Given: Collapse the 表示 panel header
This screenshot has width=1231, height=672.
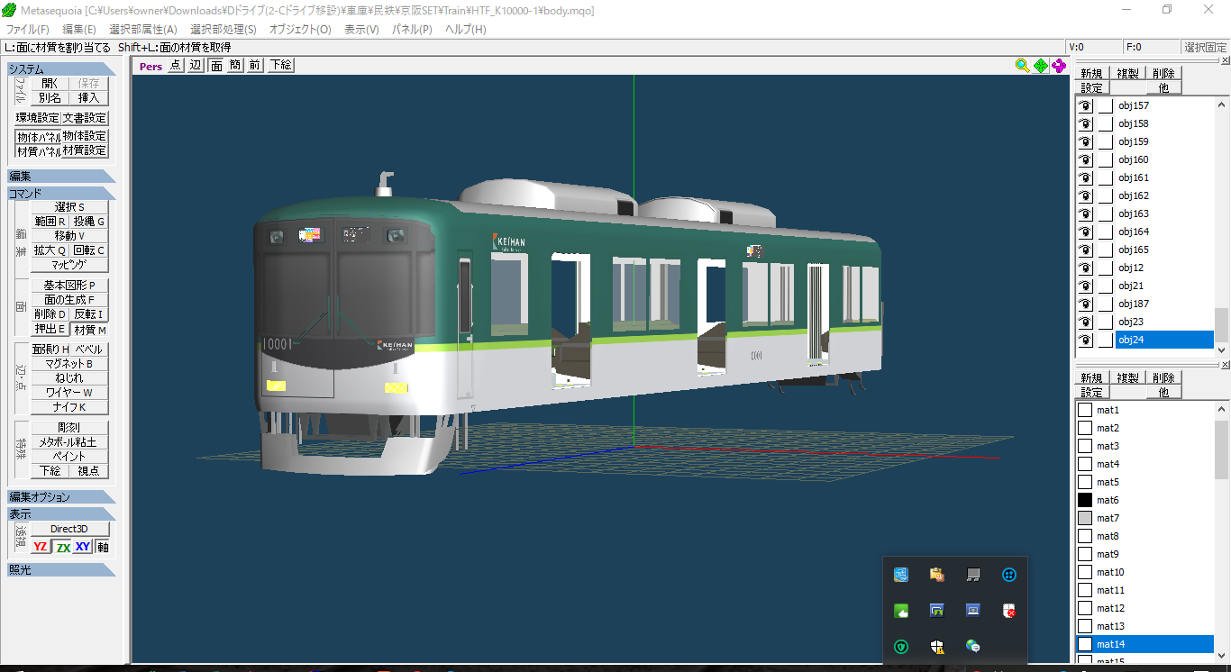Looking at the screenshot, I should (61, 514).
